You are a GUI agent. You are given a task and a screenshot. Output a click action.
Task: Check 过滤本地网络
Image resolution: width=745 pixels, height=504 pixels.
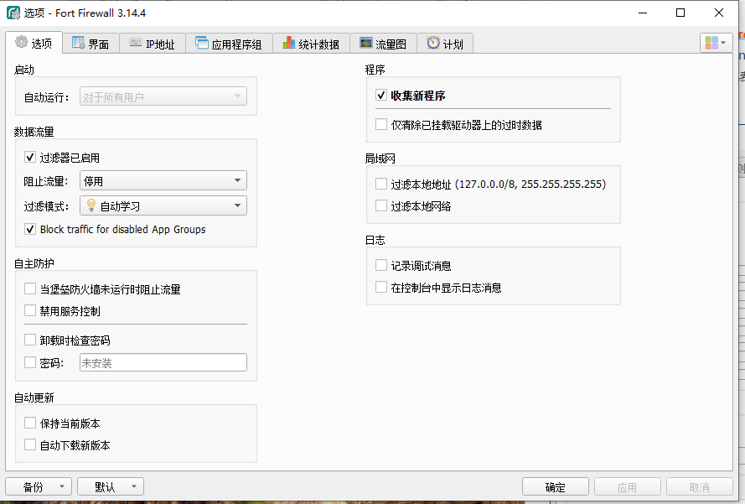click(381, 205)
